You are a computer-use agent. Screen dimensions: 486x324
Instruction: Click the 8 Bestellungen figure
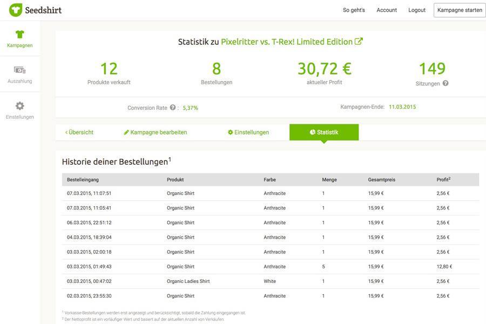[217, 69]
